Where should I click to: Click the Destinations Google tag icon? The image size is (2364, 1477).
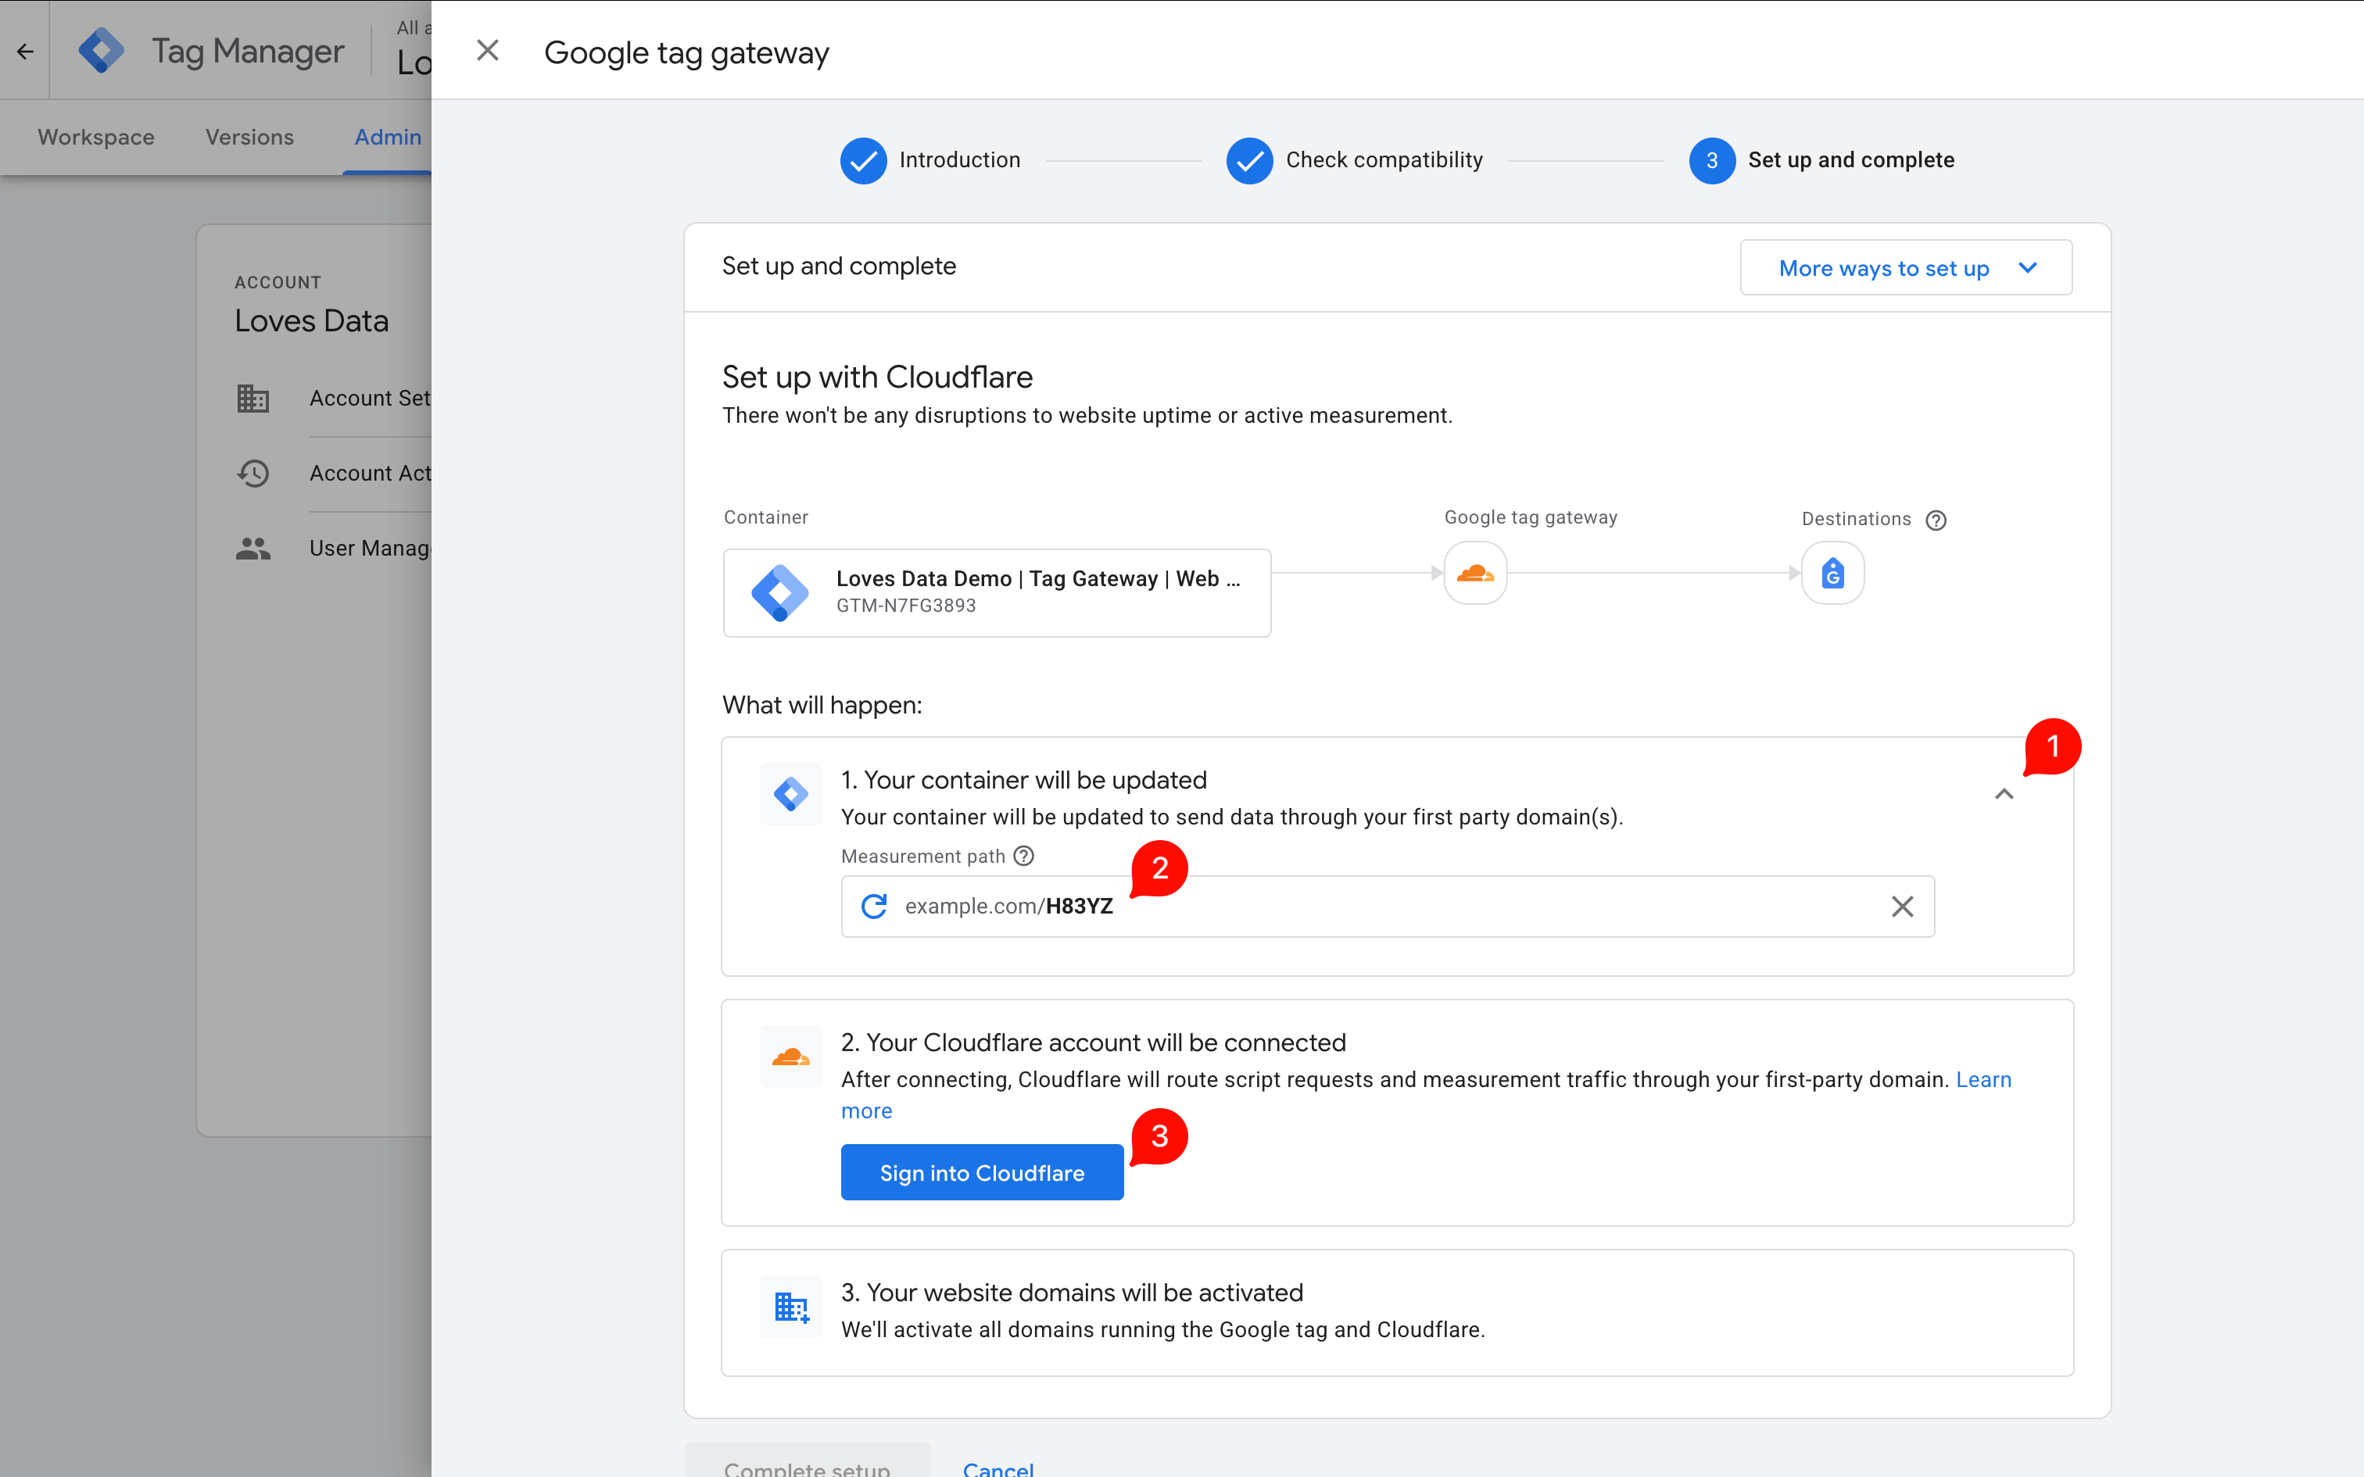(1832, 574)
